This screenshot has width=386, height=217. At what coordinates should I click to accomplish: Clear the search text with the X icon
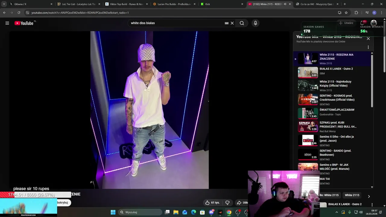232,23
